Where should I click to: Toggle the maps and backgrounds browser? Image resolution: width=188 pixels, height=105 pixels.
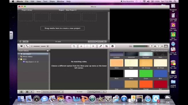(x=166, y=46)
